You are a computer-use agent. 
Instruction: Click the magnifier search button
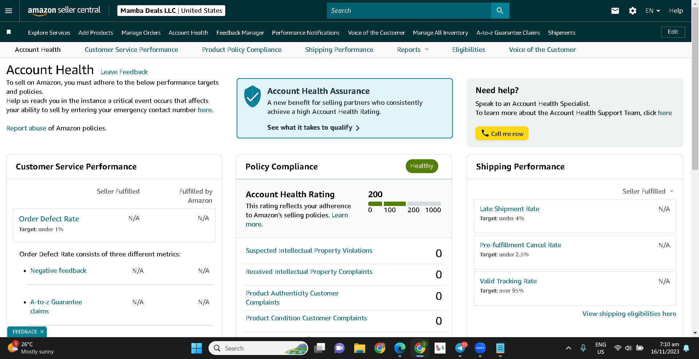[500, 11]
